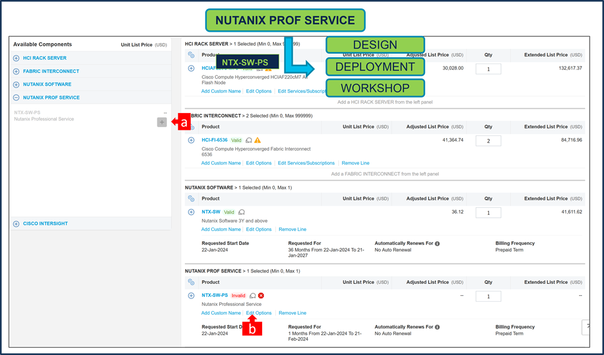Image resolution: width=604 pixels, height=355 pixels.
Task: Expand the HCI RACK SERVER component group
Action: tap(16, 58)
